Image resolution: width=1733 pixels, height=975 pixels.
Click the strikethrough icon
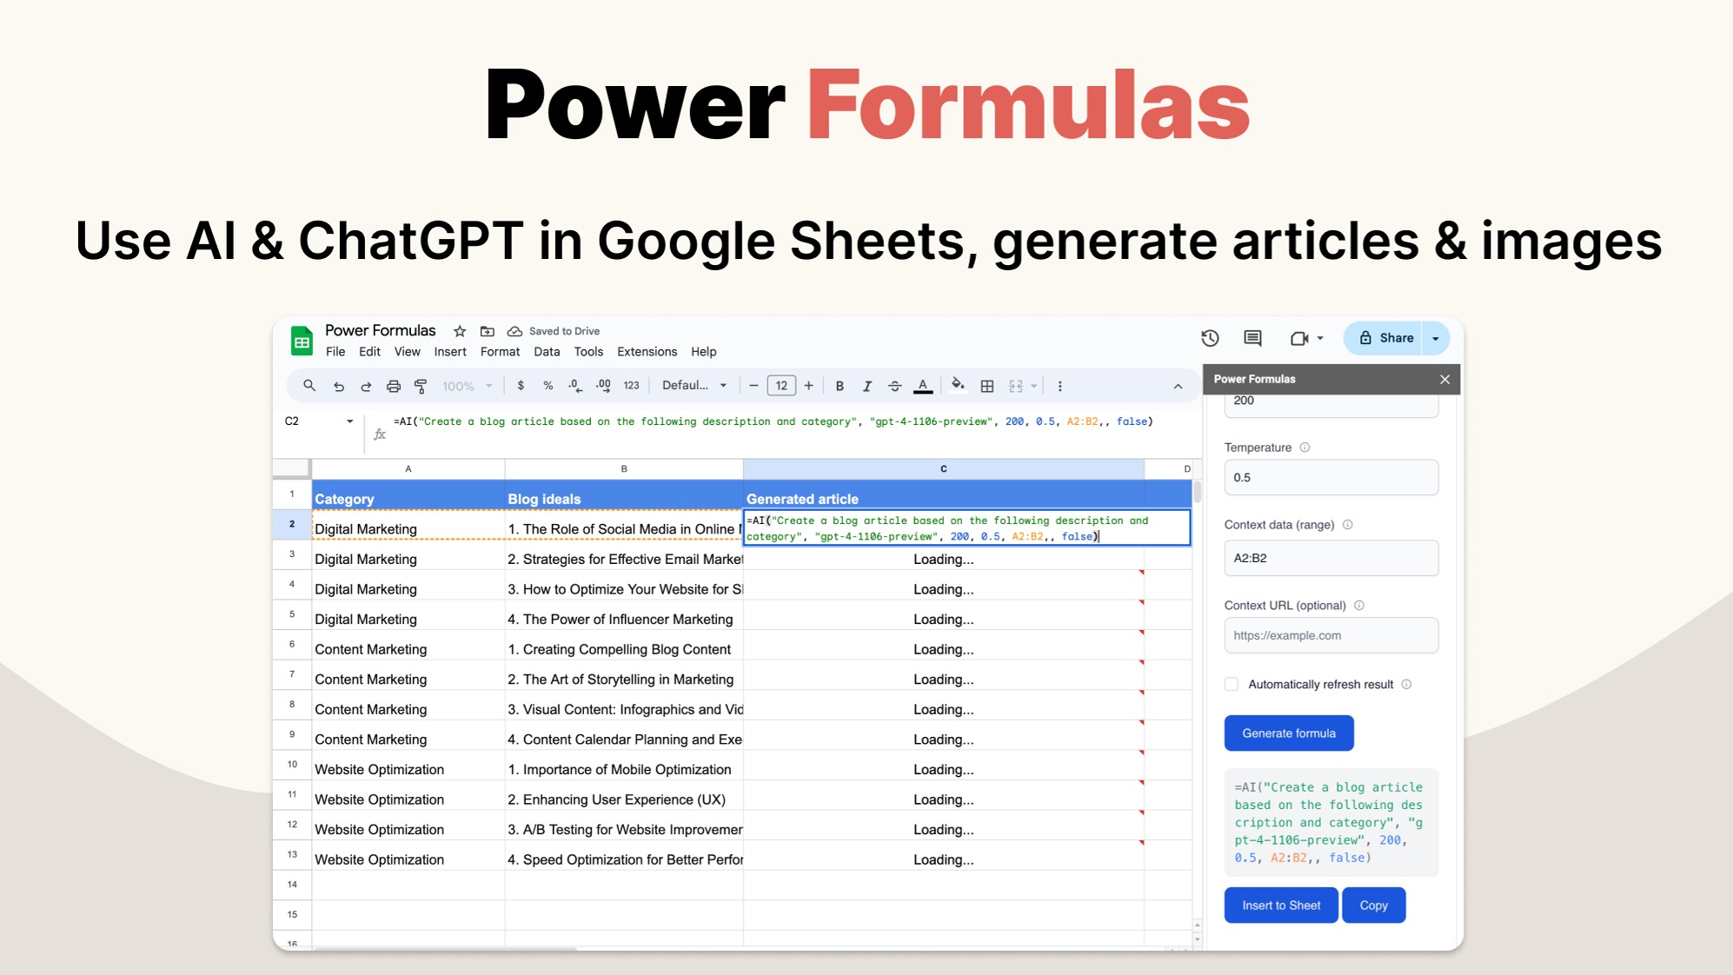click(894, 386)
